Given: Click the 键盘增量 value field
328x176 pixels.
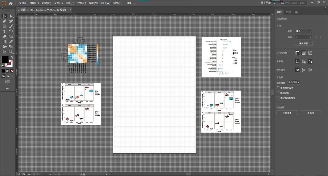Looking at the screenshot, I should pyautogui.click(x=294, y=82).
